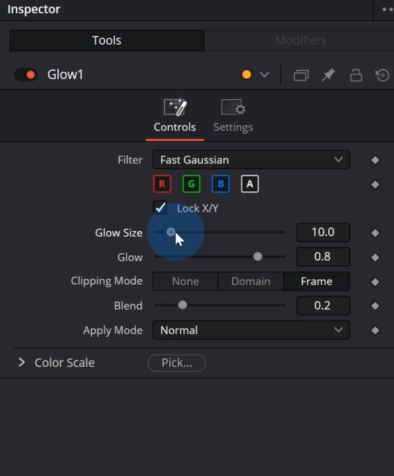The width and height of the screenshot is (394, 476).
Task: Select the Controls tab
Action: pos(175,117)
